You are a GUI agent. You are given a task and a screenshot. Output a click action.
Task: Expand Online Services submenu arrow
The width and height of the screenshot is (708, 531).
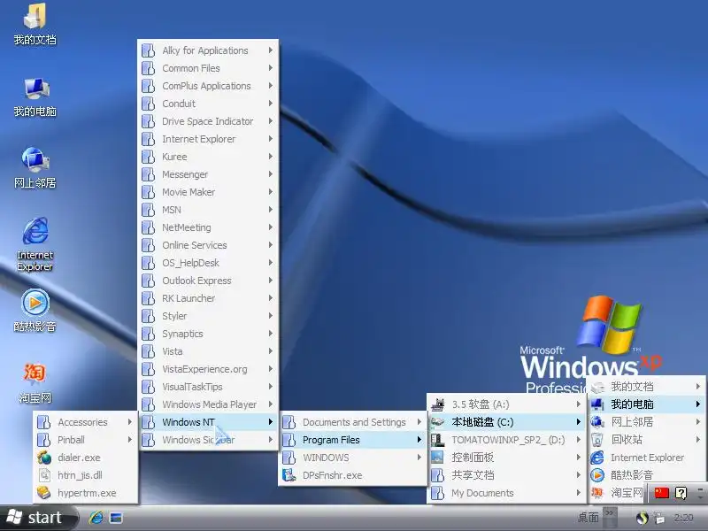coord(271,245)
